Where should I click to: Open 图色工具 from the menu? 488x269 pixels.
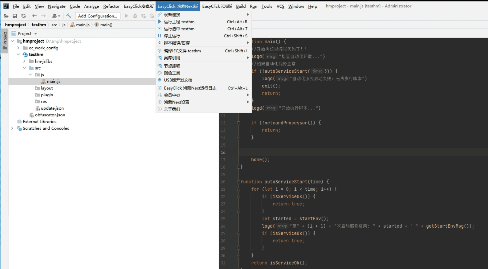pyautogui.click(x=172, y=73)
